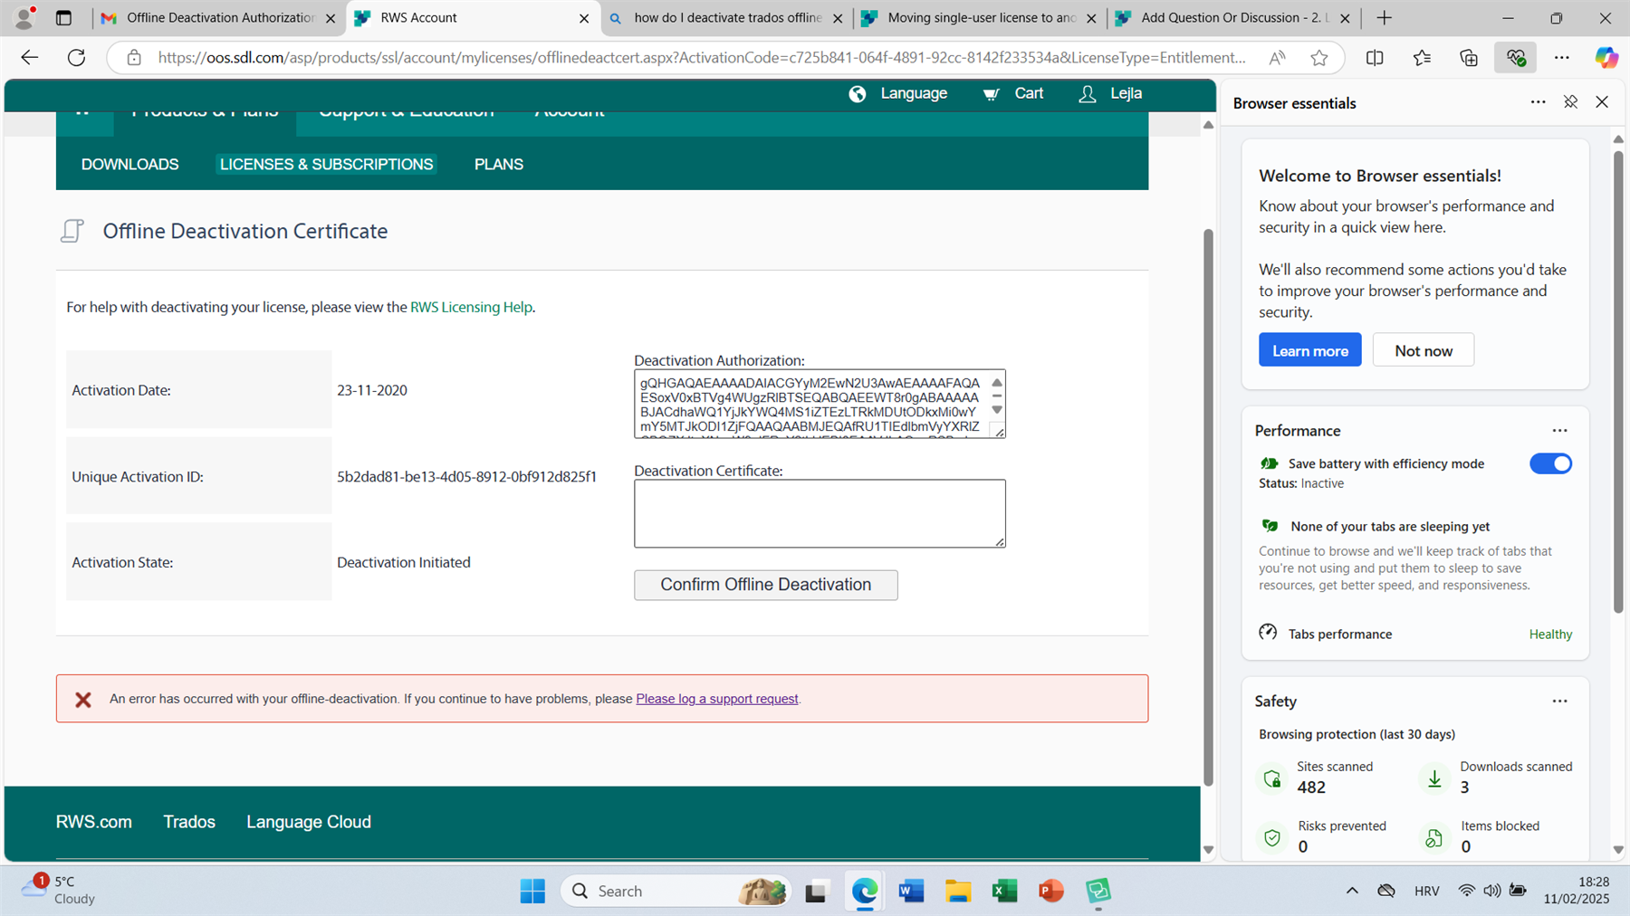The height and width of the screenshot is (916, 1630).
Task: Close the Browser essentials panel
Action: (1602, 102)
